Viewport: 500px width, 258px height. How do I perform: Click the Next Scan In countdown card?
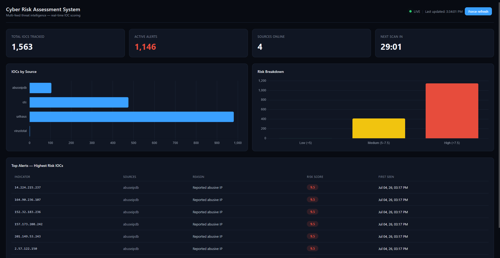(x=434, y=43)
